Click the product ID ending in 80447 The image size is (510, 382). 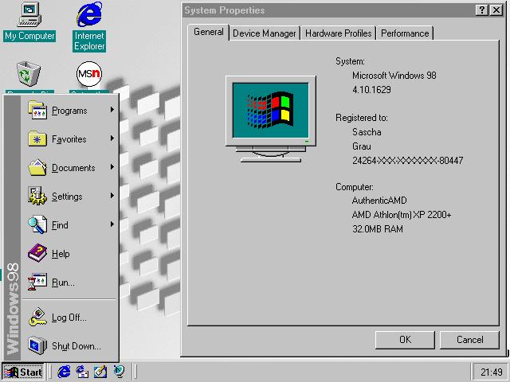point(407,161)
